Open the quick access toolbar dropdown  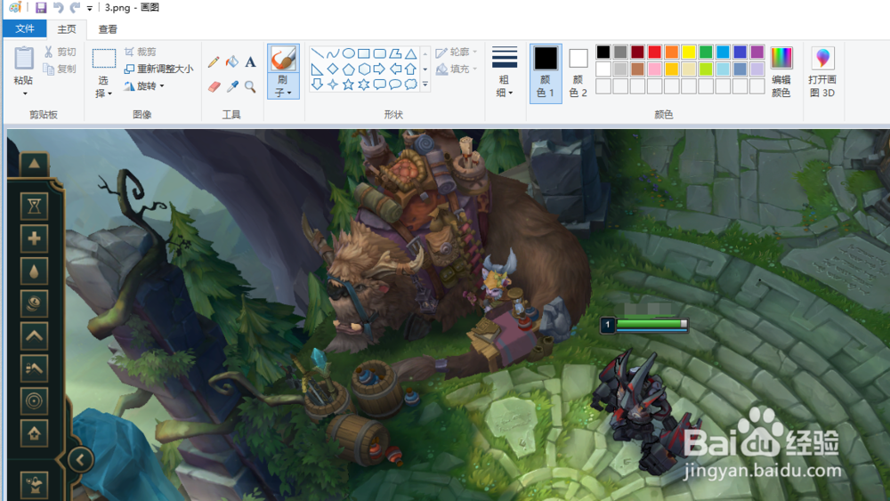coord(90,8)
